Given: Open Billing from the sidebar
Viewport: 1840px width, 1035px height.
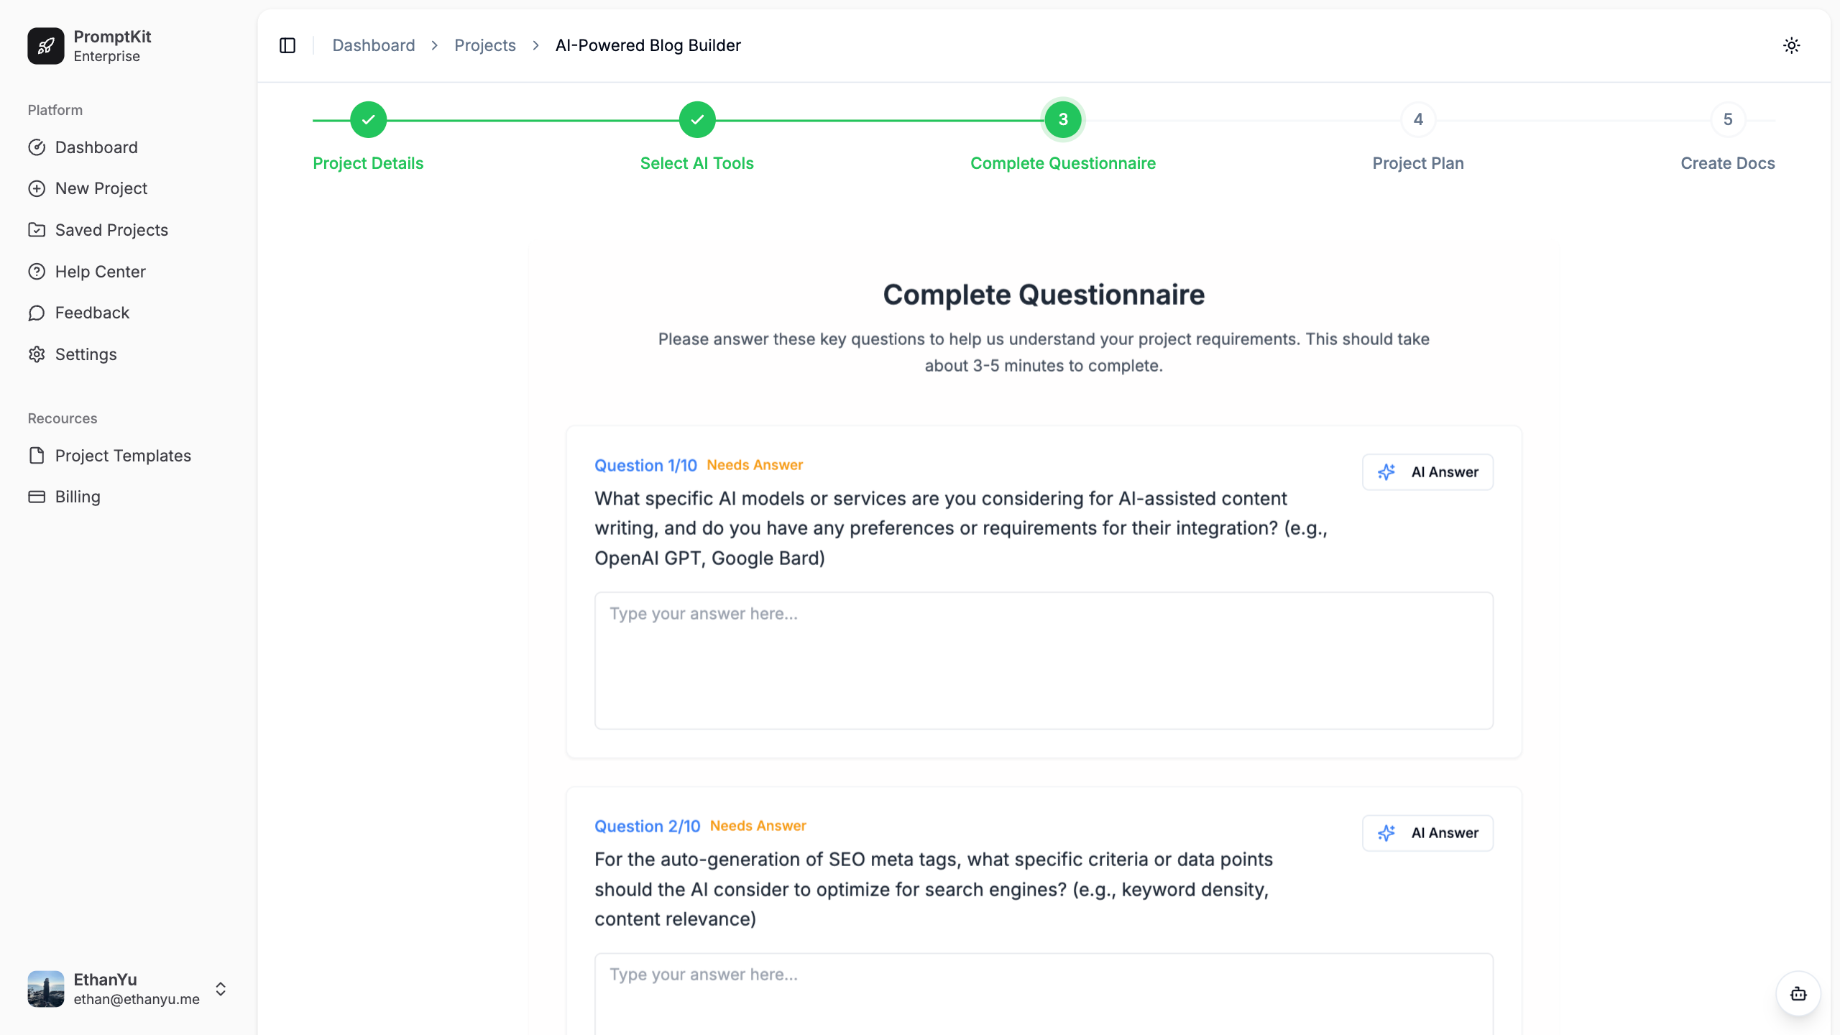Looking at the screenshot, I should pyautogui.click(x=78, y=497).
